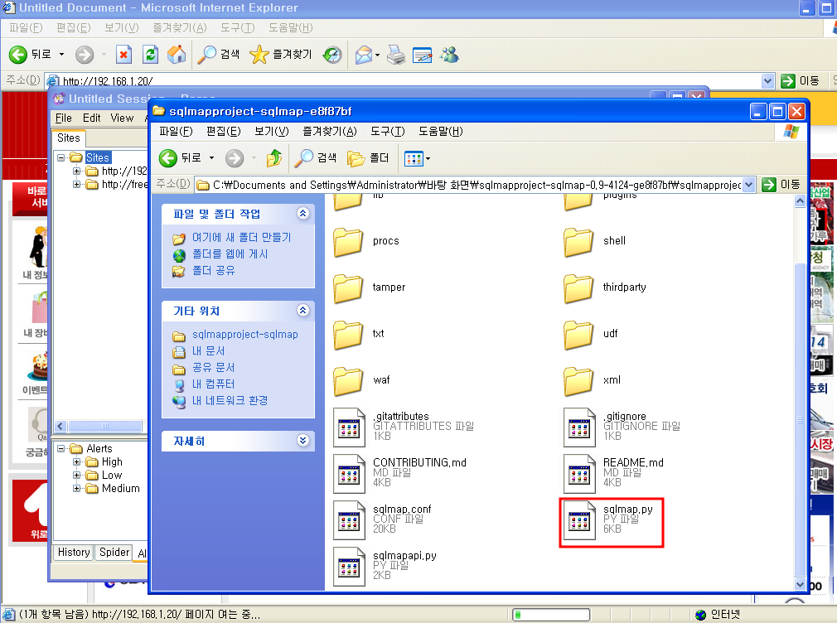This screenshot has width=837, height=623.
Task: Switch to History tab
Action: point(74,552)
